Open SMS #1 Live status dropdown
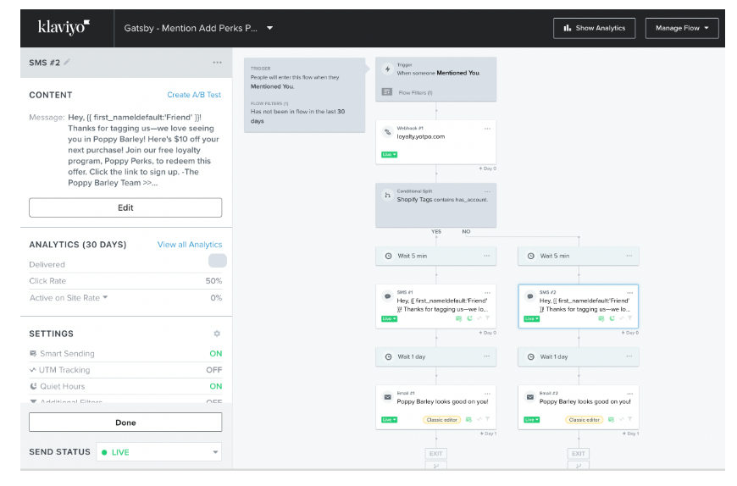737x486 pixels. point(389,319)
